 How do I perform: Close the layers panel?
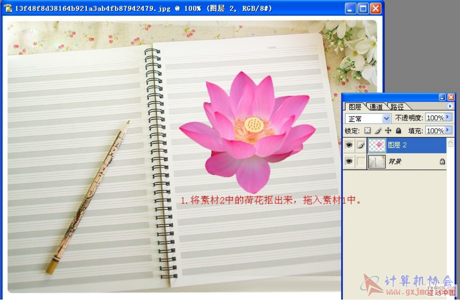click(x=450, y=97)
